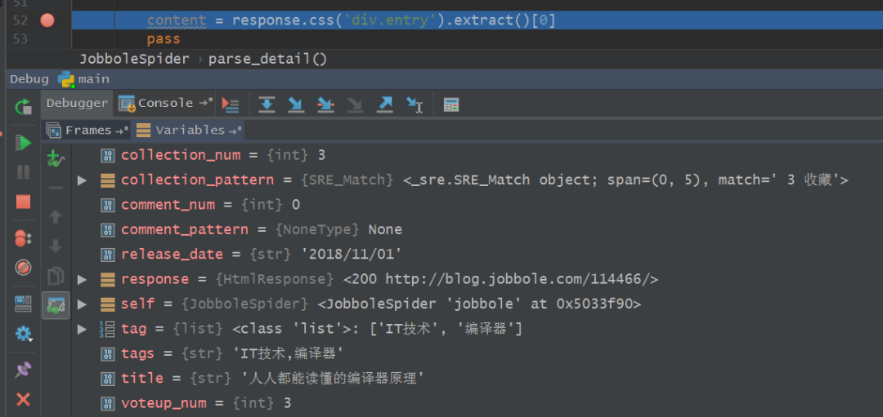Click Step Into My Code
The image size is (883, 417).
point(325,104)
